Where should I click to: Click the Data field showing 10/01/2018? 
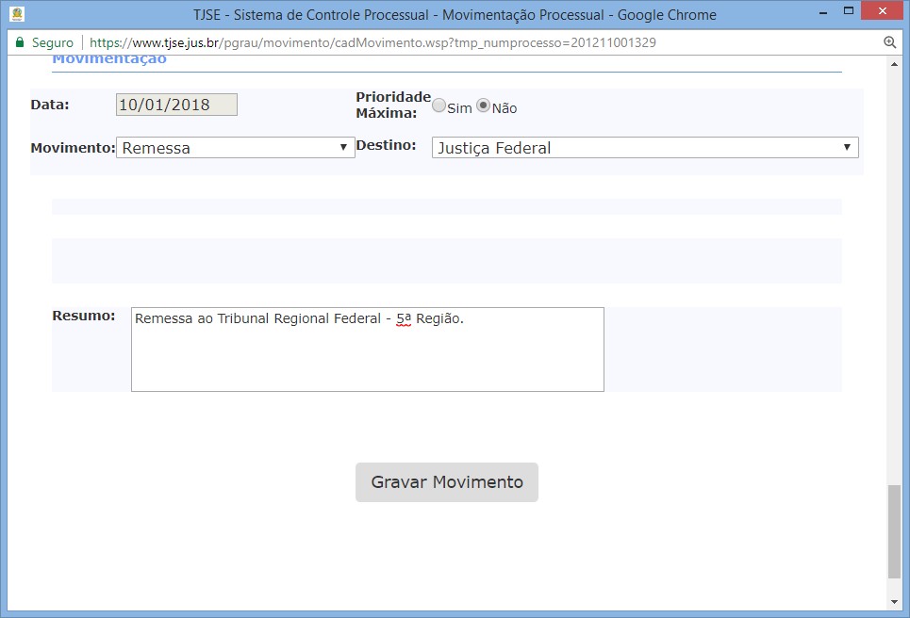point(176,105)
